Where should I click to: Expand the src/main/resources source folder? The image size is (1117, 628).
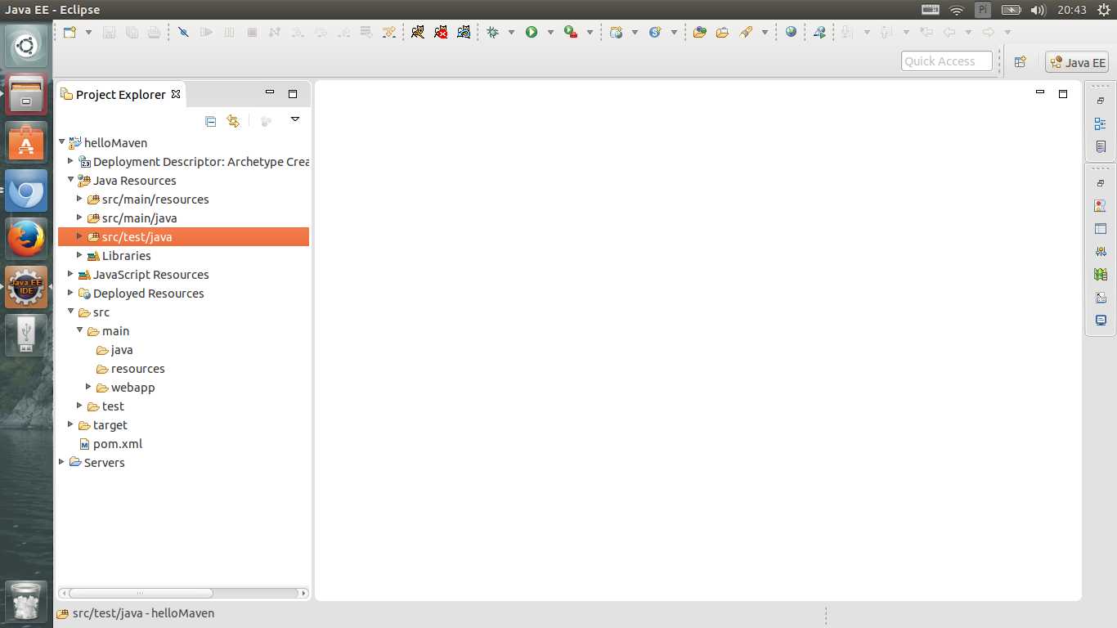pos(80,199)
